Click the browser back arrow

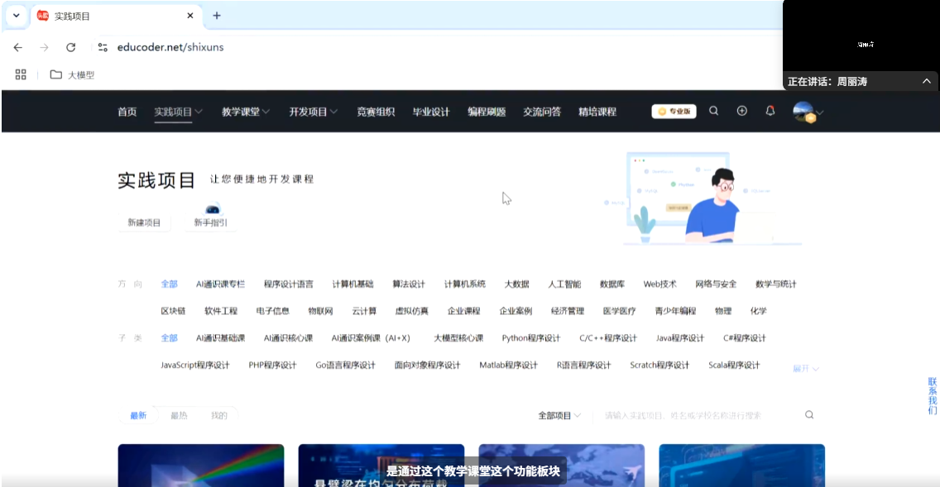pyautogui.click(x=18, y=47)
